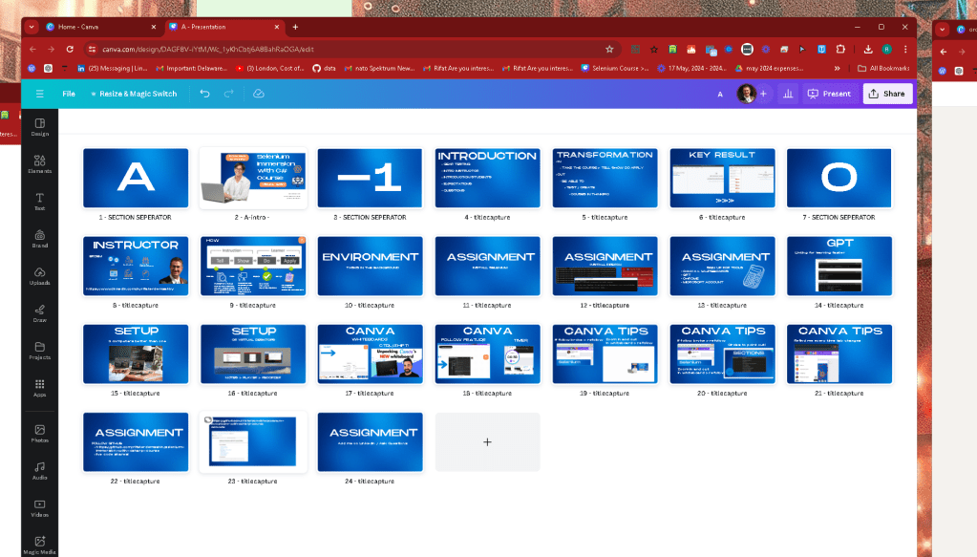Open the Projects panel in sidebar
Image resolution: width=977 pixels, height=557 pixels.
point(40,351)
